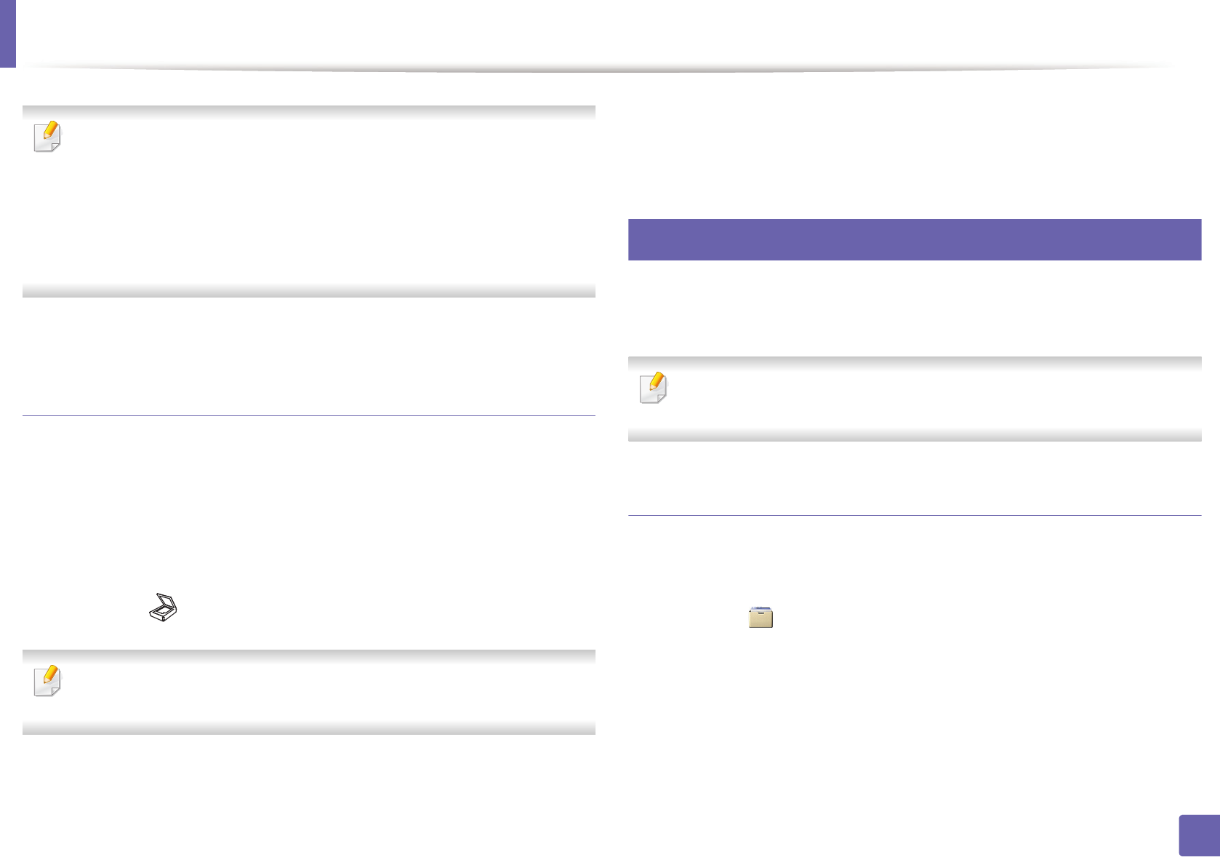This screenshot has height=857, width=1220.
Task: Click the bottom gray border of the lower-left note box
Action: 308,728
